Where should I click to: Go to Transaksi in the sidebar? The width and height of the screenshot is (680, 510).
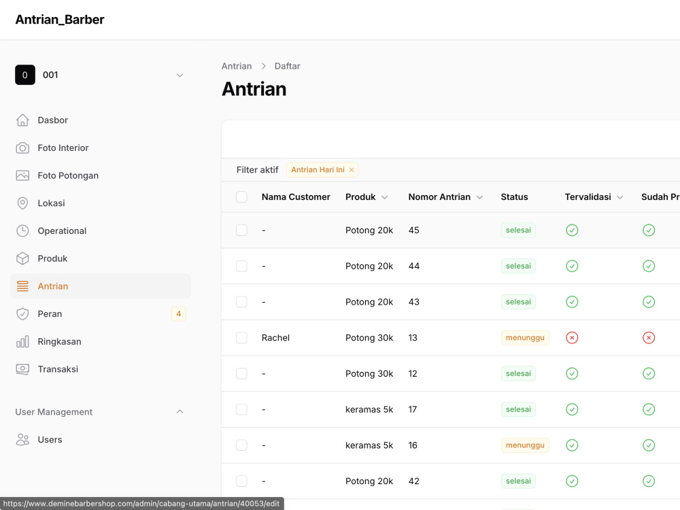pos(101,369)
